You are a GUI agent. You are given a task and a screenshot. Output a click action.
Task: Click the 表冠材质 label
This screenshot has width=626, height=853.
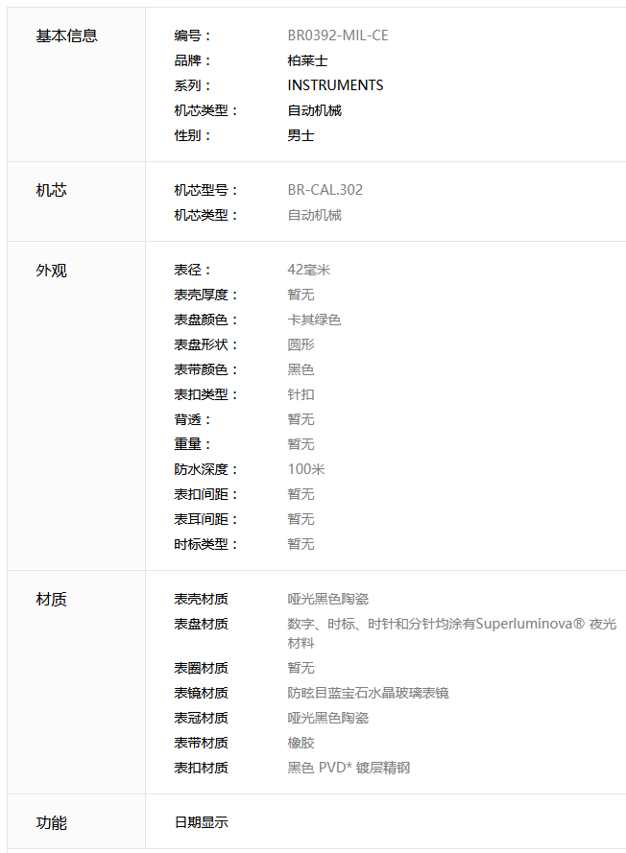[202, 718]
